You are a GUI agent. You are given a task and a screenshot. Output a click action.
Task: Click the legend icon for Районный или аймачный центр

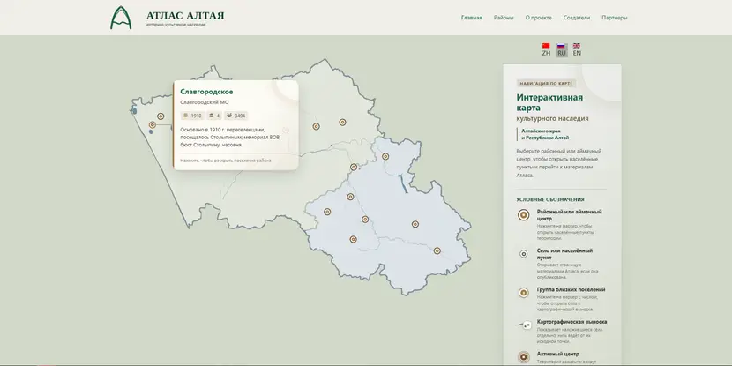523,214
